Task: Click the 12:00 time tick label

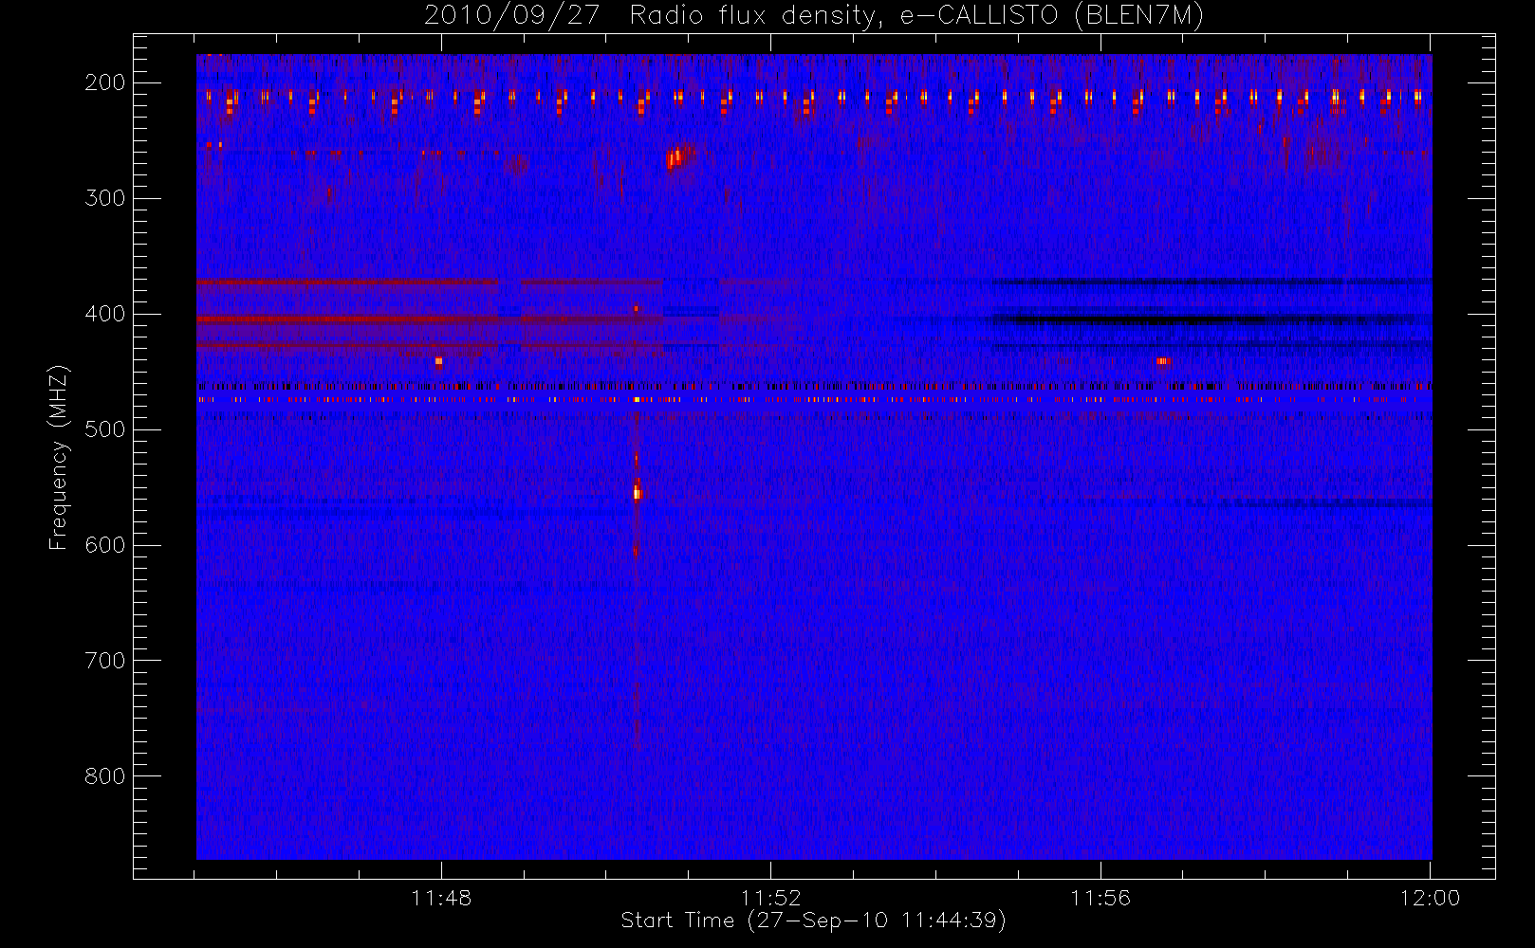Action: (x=1430, y=898)
